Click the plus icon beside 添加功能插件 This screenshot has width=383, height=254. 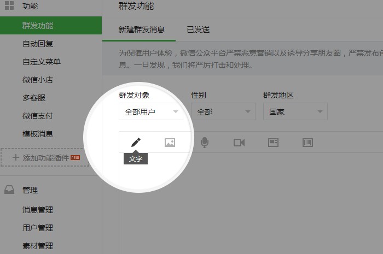[16, 157]
